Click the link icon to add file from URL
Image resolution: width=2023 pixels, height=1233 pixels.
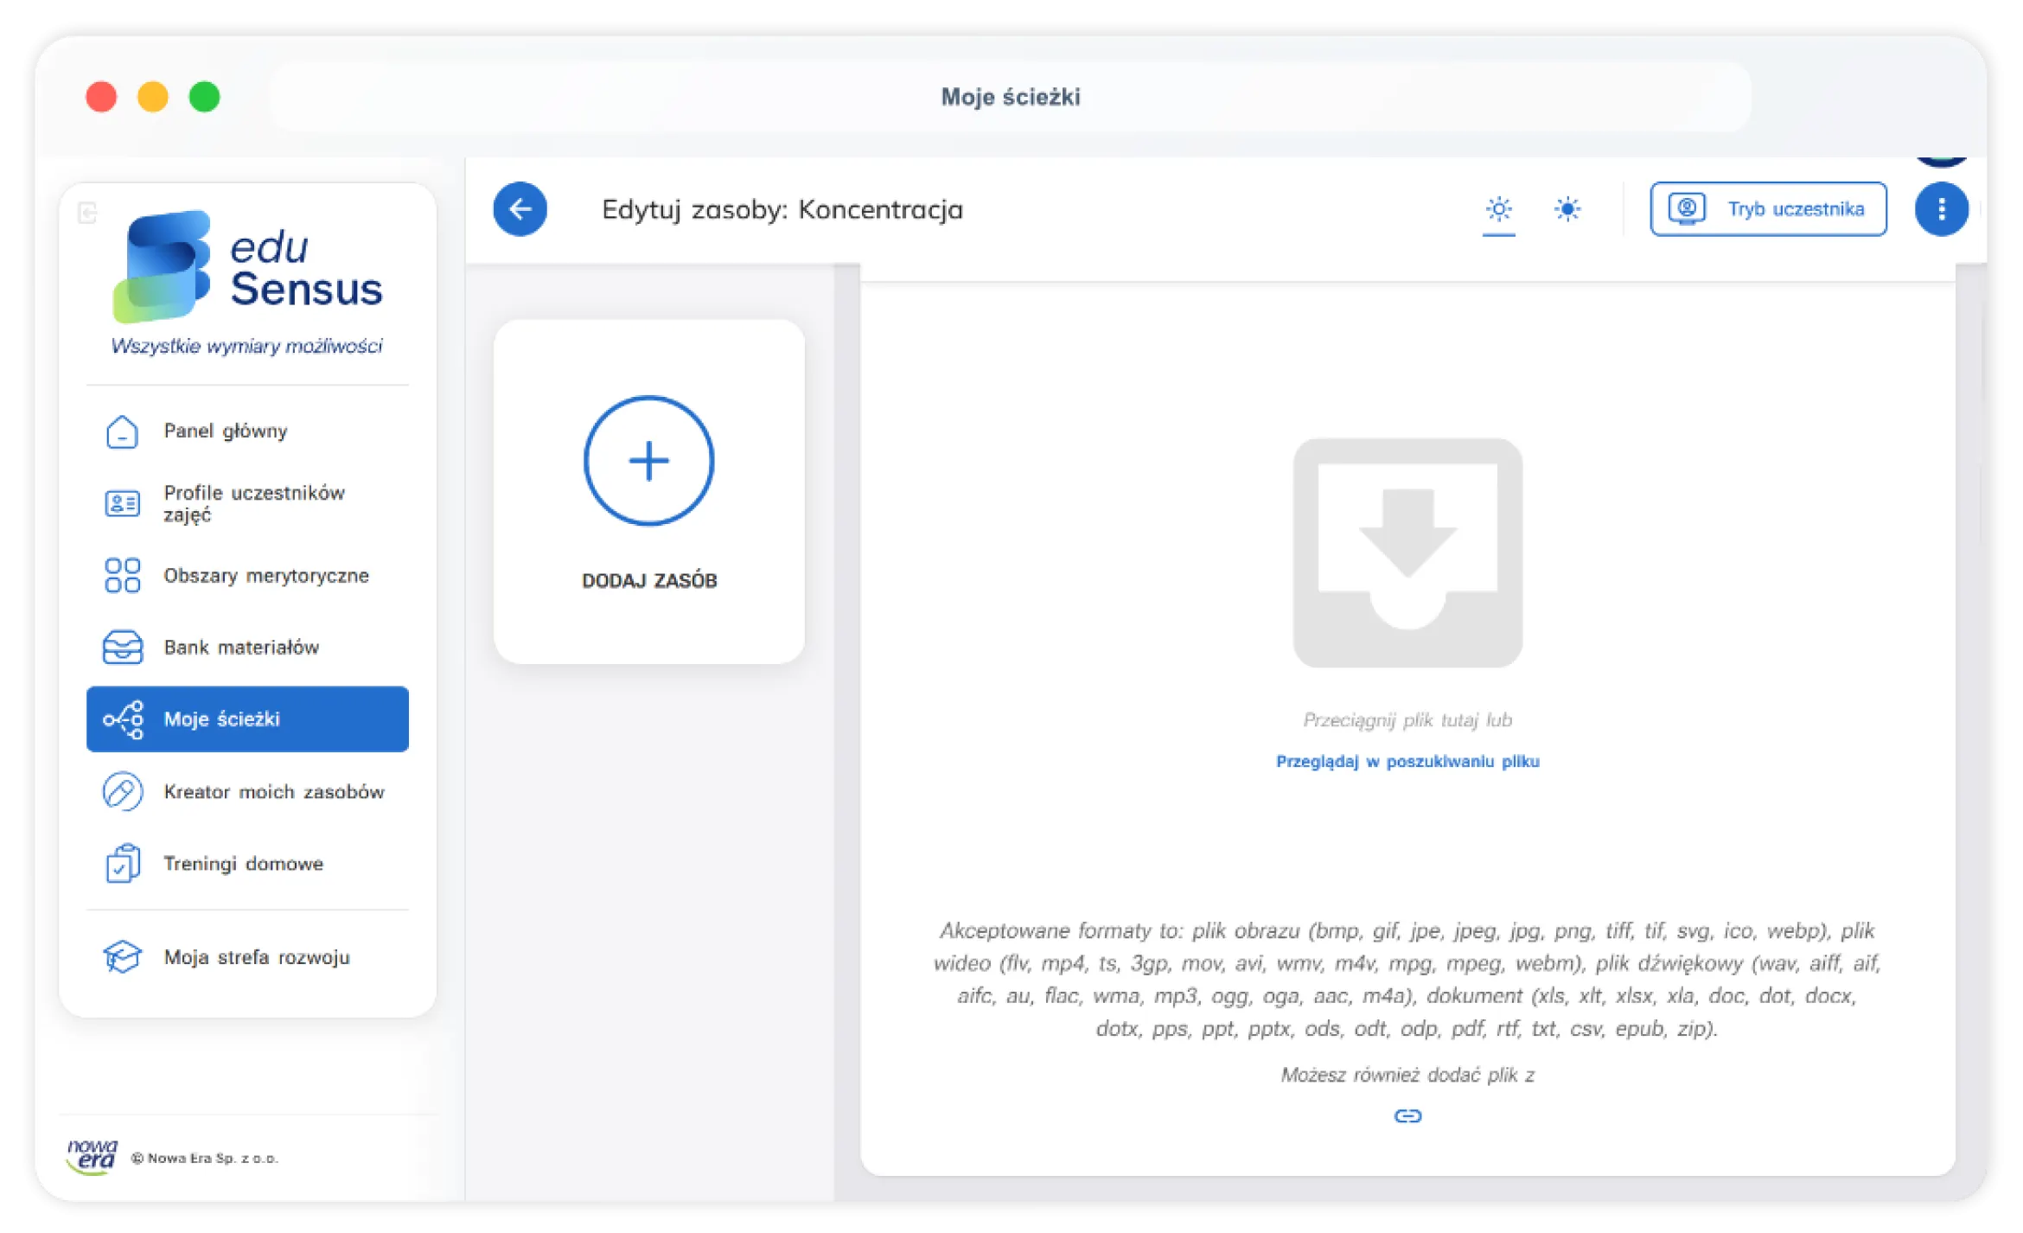pyautogui.click(x=1407, y=1116)
